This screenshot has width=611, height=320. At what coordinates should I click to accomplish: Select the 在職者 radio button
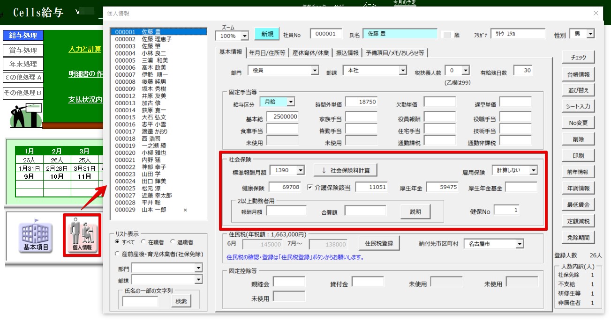point(143,242)
